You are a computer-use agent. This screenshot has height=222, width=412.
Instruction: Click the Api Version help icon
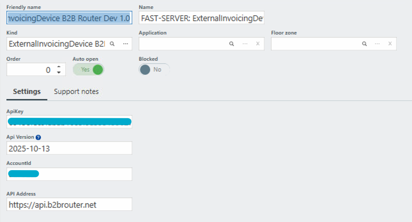click(38, 137)
